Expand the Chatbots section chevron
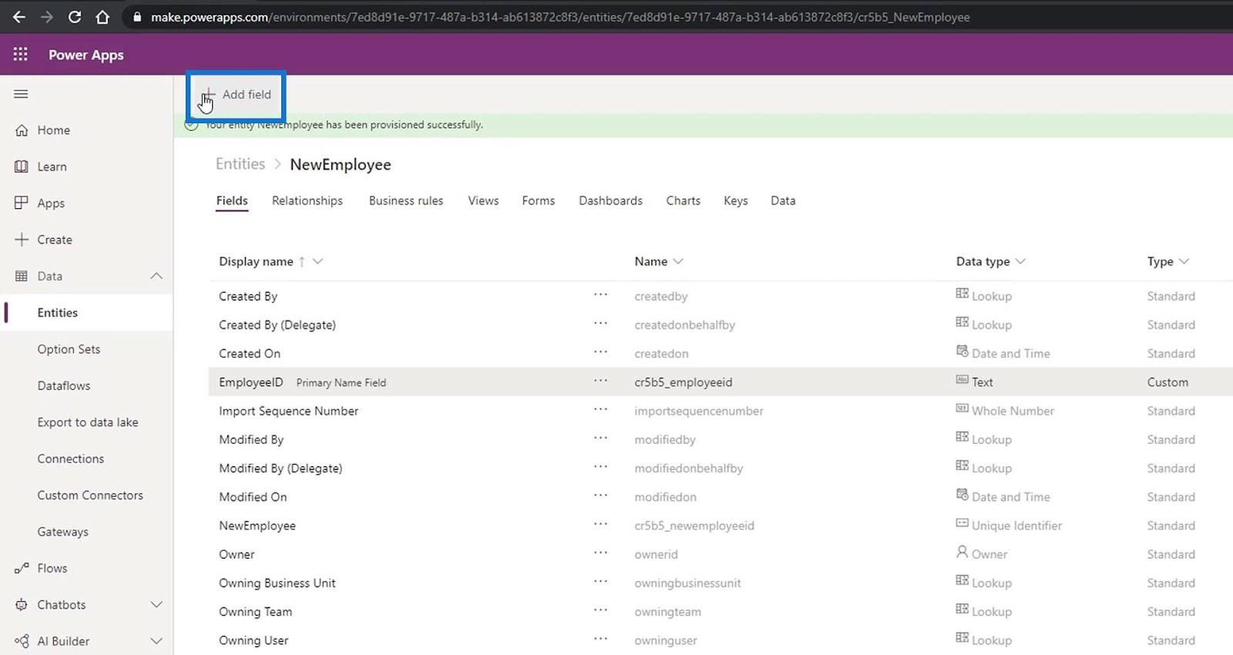Viewport: 1233px width, 655px height. click(156, 605)
